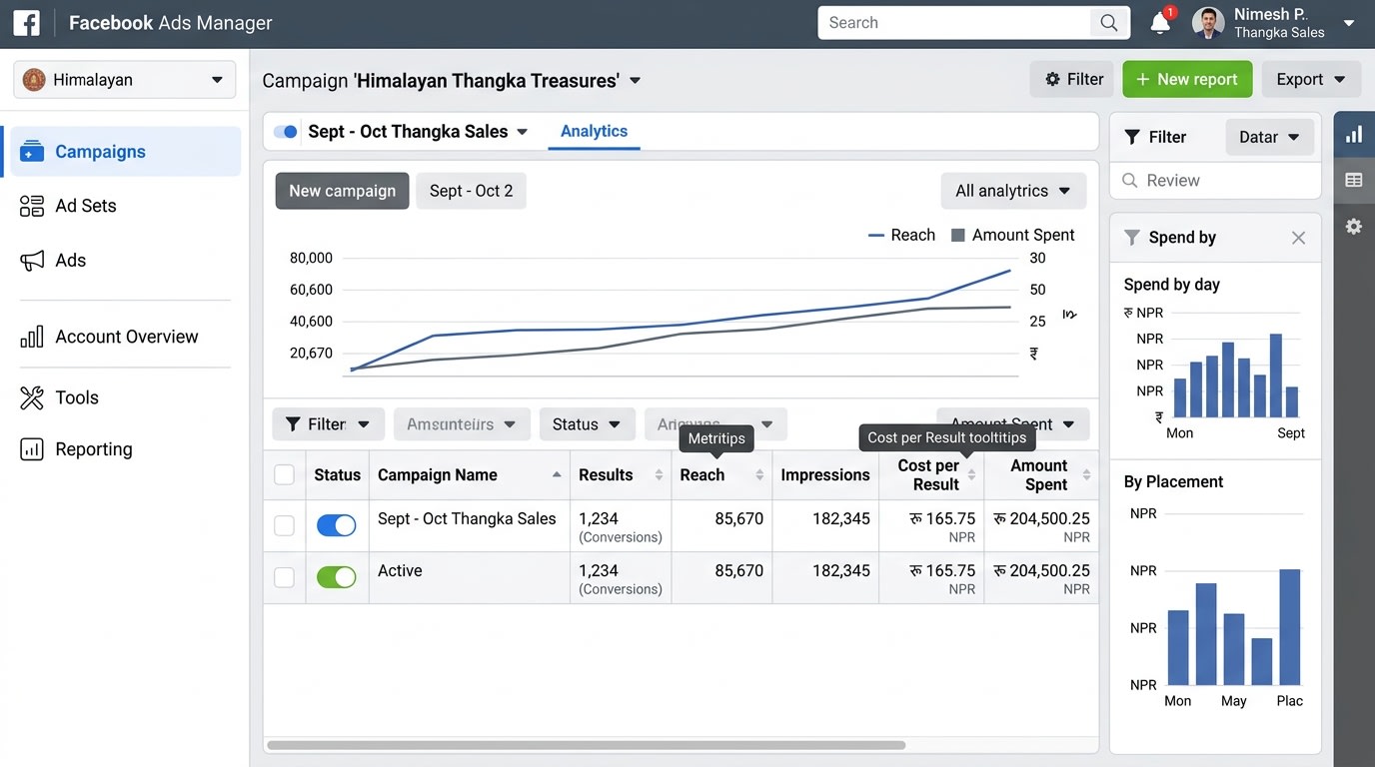
Task: Open the bar chart view in right rail
Action: click(x=1354, y=134)
